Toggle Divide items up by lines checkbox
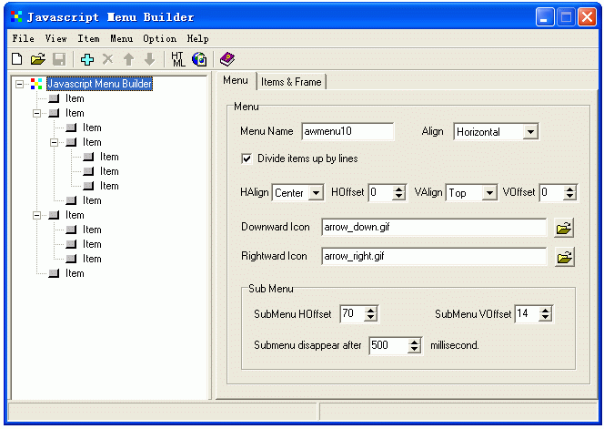The image size is (604, 429). [x=247, y=158]
